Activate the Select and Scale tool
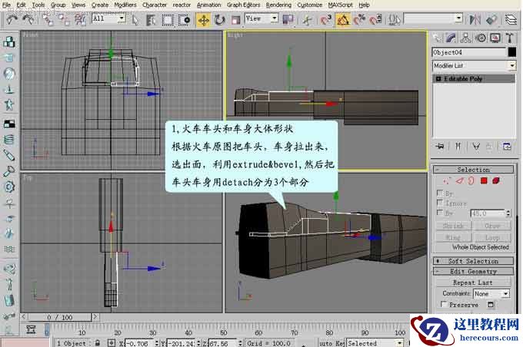523x347 pixels. pos(236,20)
